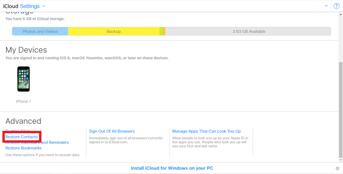
Task: Select the iPhone 7 device thumbnail
Action: (x=23, y=79)
